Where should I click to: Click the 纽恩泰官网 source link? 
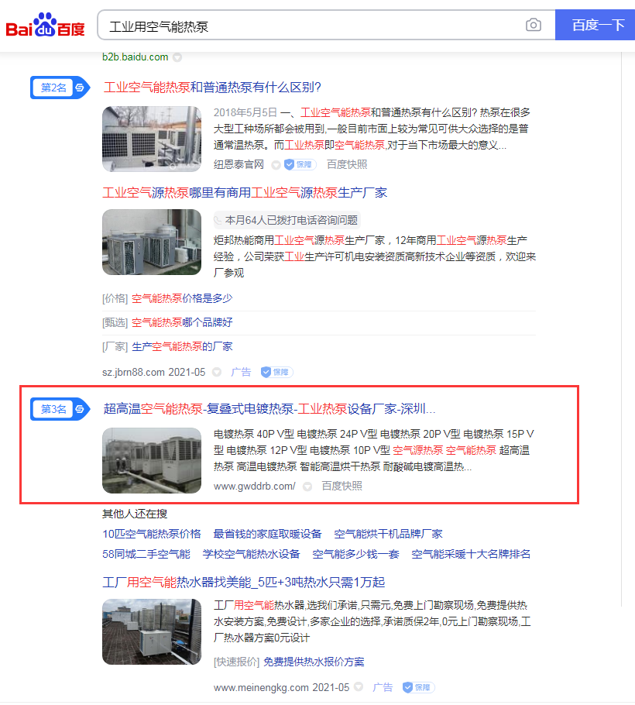(239, 164)
